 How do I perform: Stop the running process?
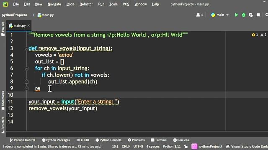point(258,15)
